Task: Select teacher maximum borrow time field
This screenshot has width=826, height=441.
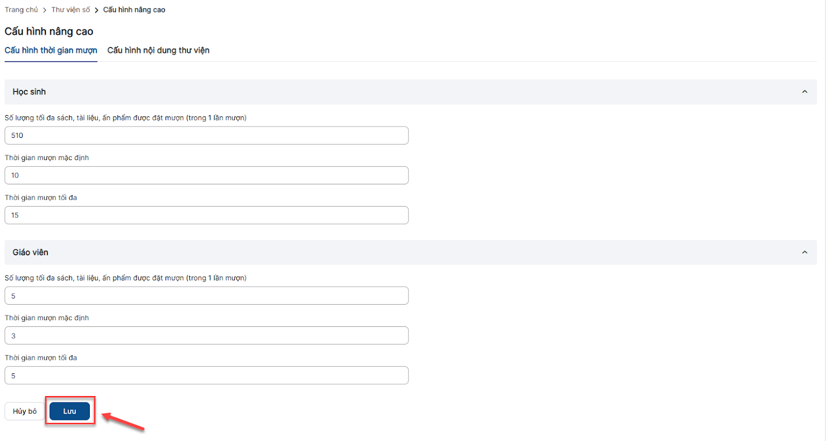Action: (206, 375)
